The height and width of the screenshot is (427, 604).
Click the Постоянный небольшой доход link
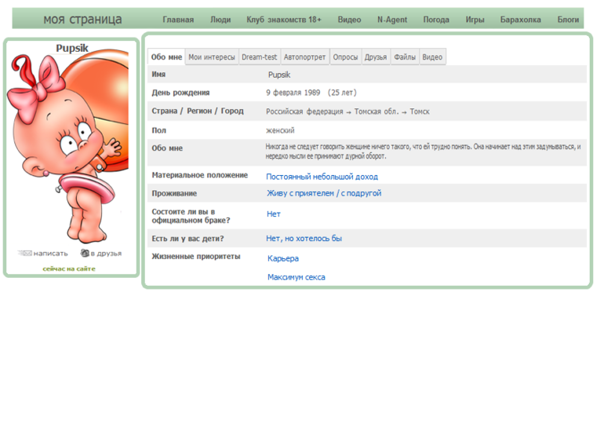click(x=322, y=177)
